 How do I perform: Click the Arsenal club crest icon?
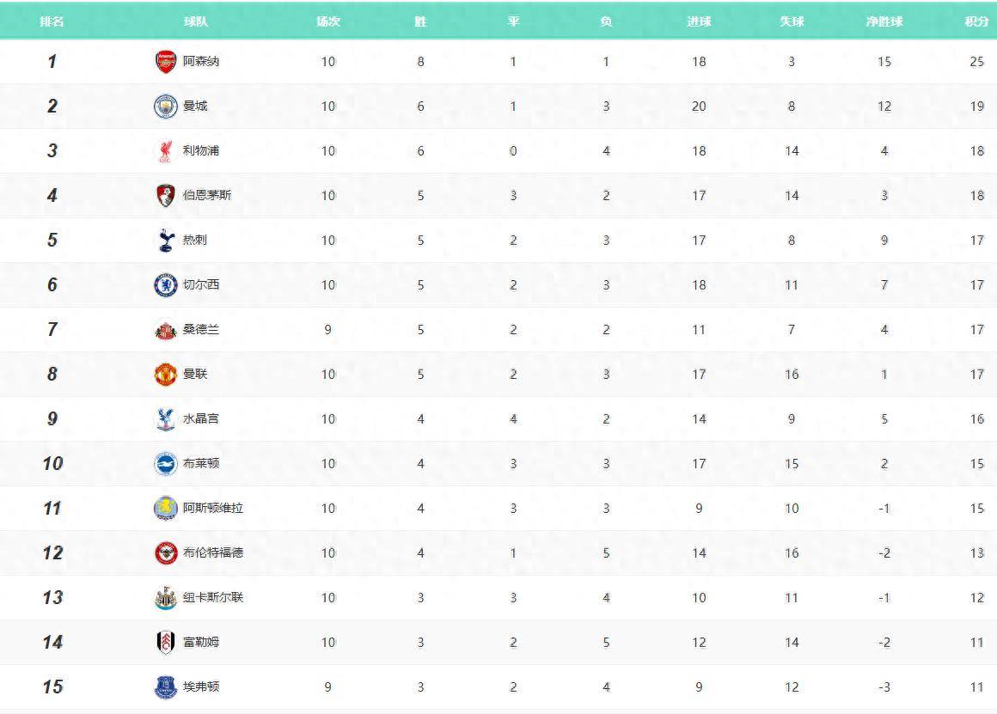pos(165,62)
